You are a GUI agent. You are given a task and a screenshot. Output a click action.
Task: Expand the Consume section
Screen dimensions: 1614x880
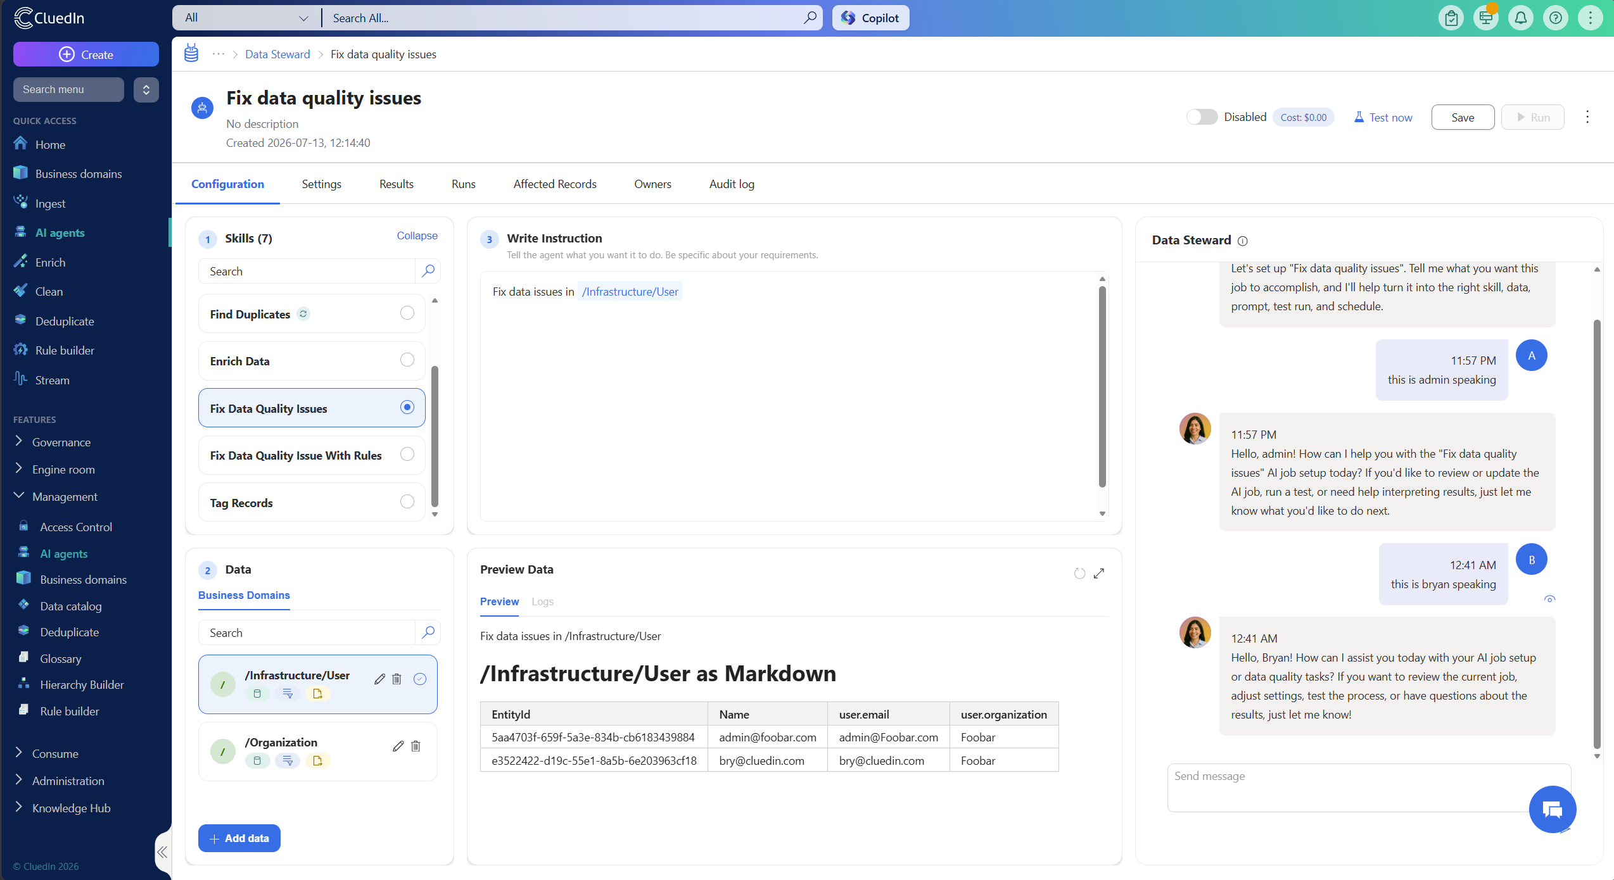pyautogui.click(x=55, y=753)
